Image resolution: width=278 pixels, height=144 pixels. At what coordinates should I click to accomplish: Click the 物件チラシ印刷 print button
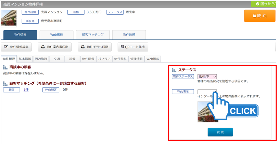click(95, 47)
